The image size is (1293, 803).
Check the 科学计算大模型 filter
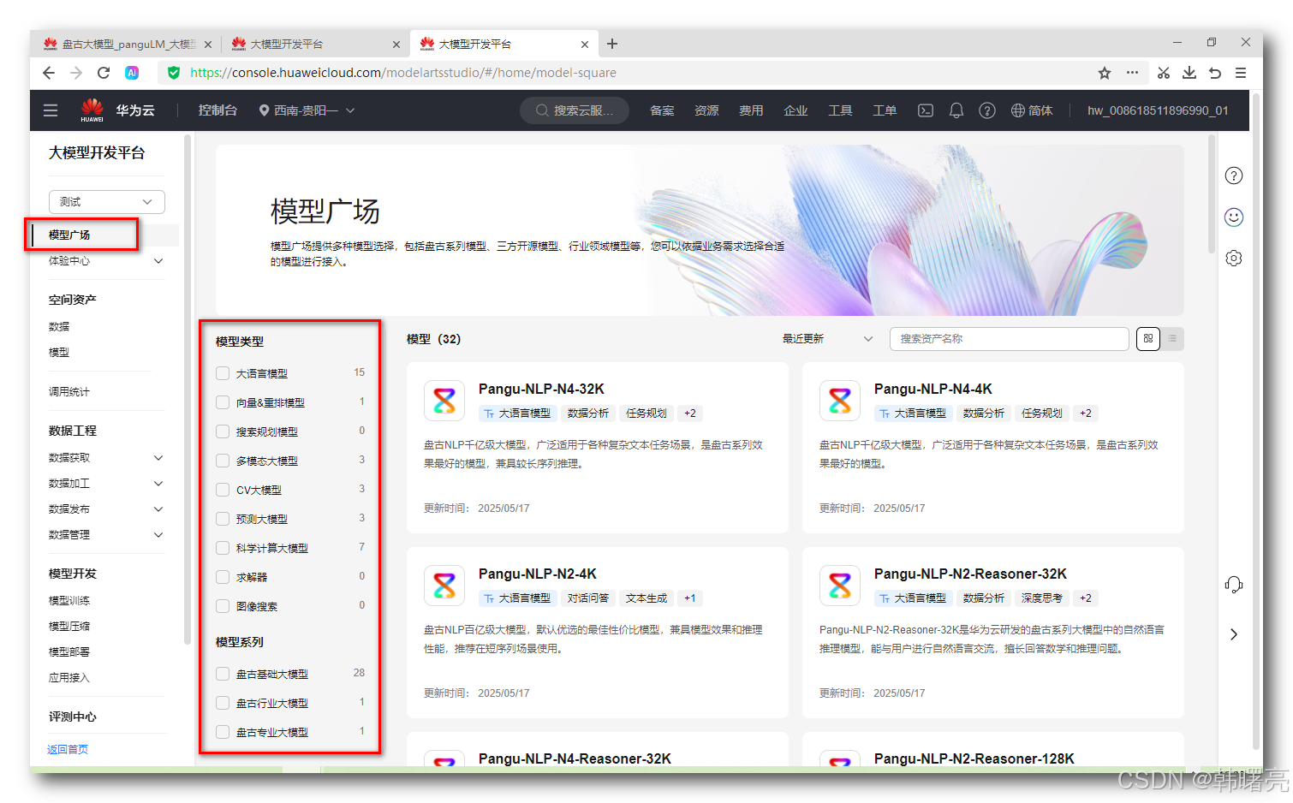coord(223,548)
